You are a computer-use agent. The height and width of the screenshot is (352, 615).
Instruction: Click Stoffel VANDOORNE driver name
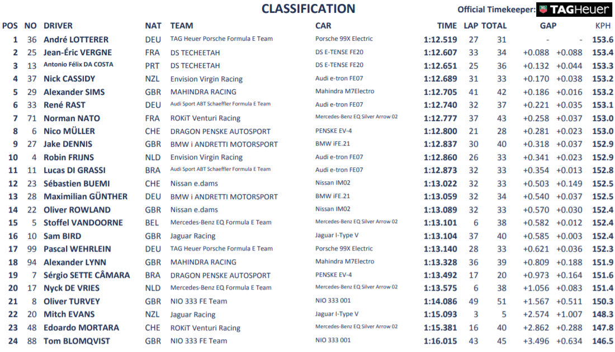click(83, 223)
